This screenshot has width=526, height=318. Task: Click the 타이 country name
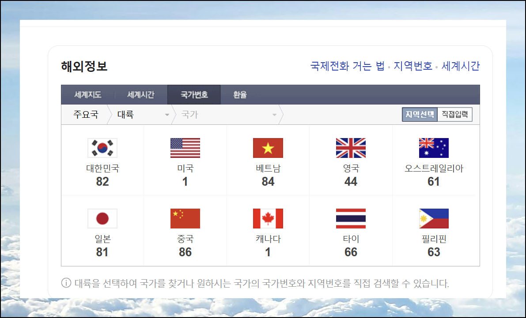click(351, 239)
